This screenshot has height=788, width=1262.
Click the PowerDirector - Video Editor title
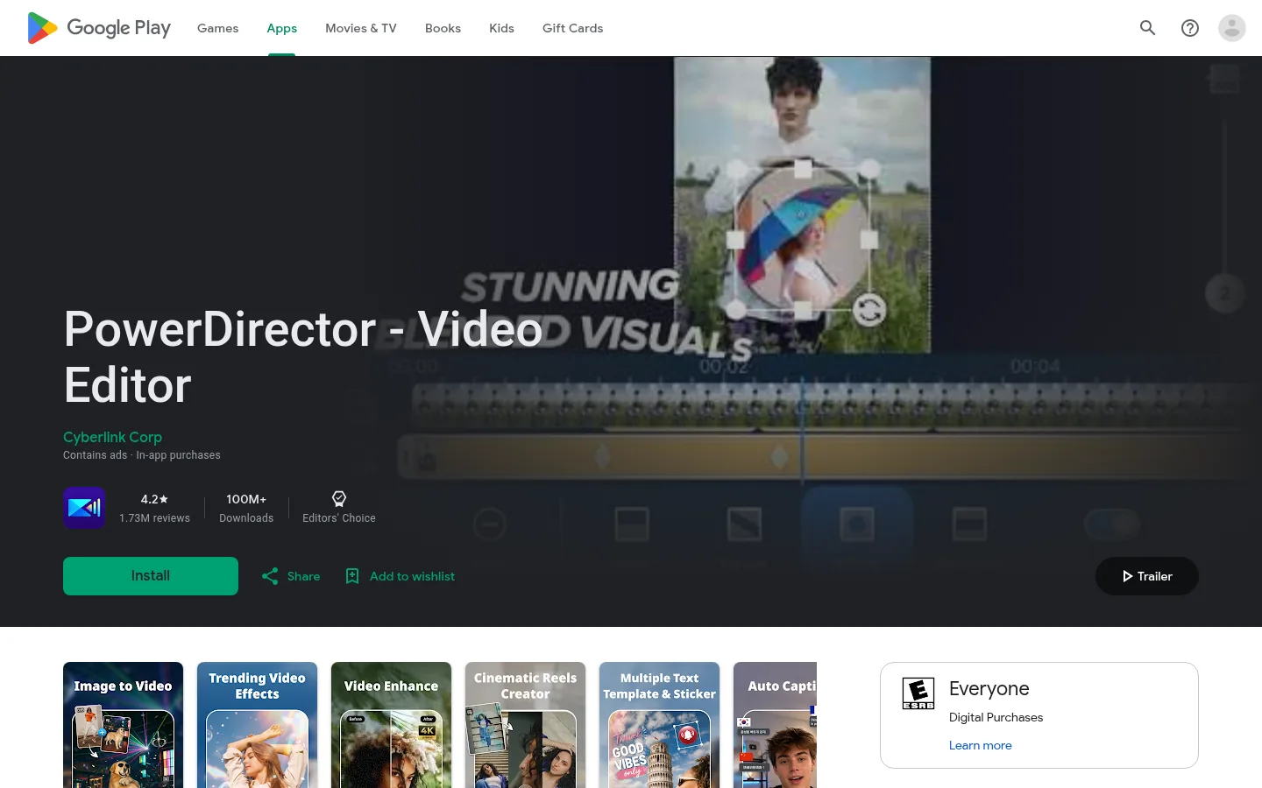coord(303,357)
